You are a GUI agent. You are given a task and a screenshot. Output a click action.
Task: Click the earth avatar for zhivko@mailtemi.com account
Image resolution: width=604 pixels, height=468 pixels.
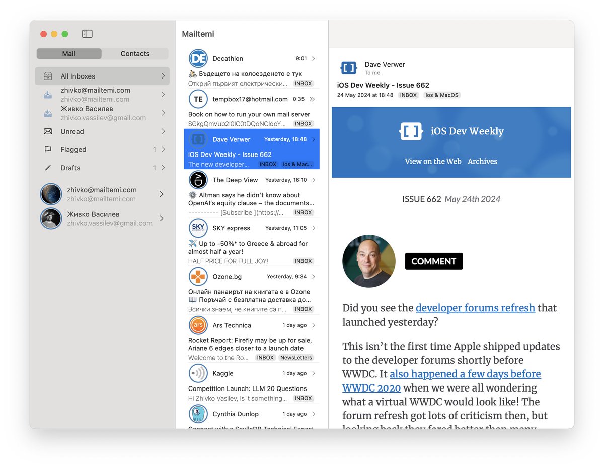tap(51, 194)
